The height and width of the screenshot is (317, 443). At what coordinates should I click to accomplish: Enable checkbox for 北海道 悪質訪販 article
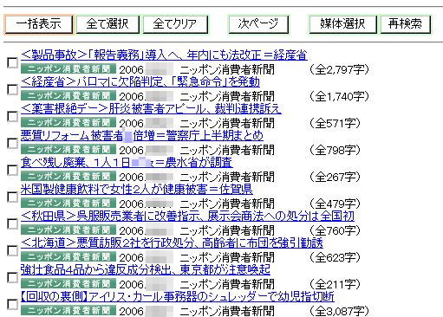pos(12,250)
